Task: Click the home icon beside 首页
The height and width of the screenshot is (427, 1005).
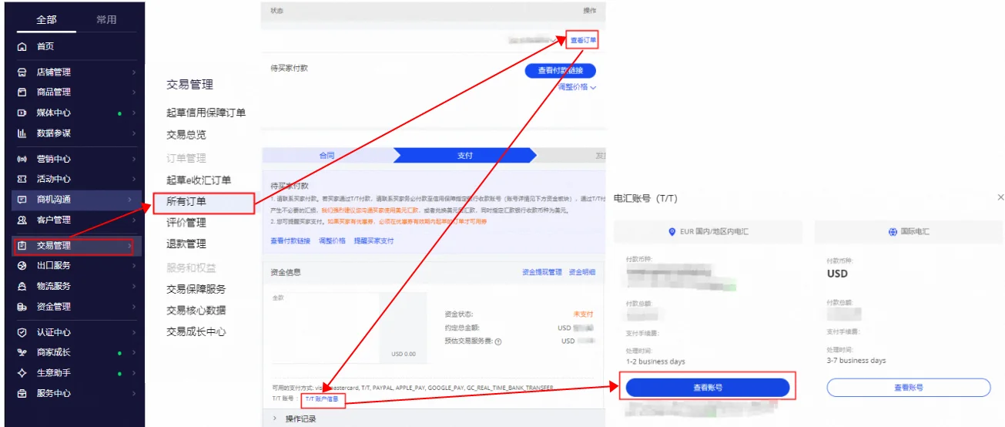Action: [22, 47]
